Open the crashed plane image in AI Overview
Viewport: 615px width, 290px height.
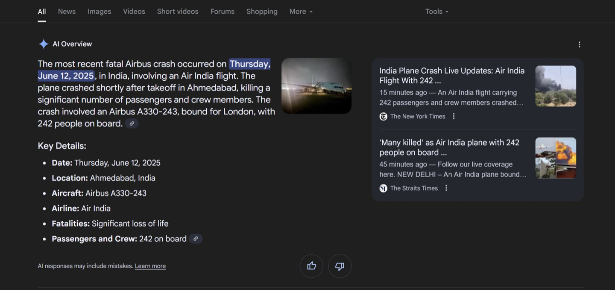coord(316,86)
